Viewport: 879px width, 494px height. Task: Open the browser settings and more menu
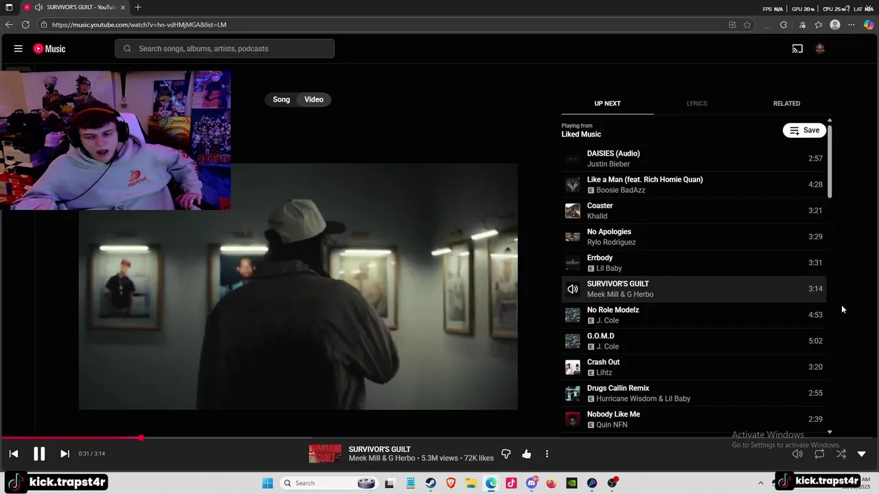(x=852, y=25)
